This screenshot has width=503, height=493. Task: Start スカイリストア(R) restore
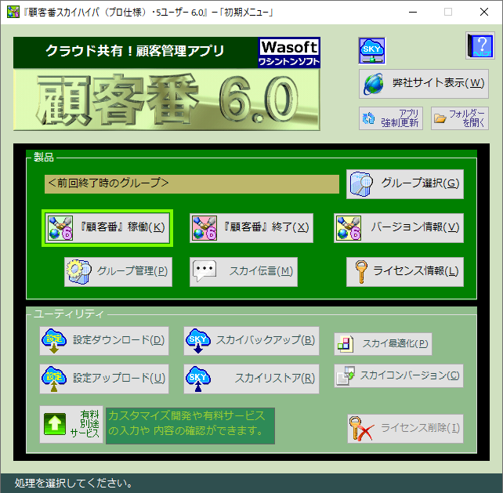click(251, 379)
